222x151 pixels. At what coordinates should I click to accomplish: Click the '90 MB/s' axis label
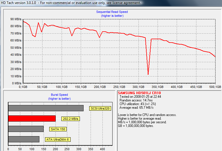[16, 19]
